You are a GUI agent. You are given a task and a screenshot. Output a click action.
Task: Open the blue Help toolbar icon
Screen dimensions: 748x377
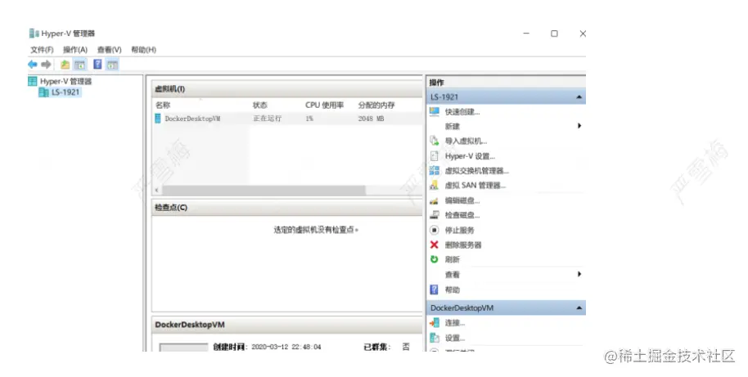tap(97, 65)
